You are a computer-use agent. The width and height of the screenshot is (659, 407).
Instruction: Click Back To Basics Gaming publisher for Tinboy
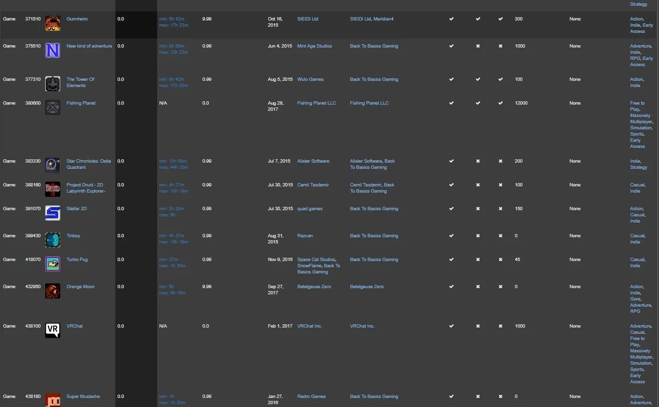[x=374, y=236]
